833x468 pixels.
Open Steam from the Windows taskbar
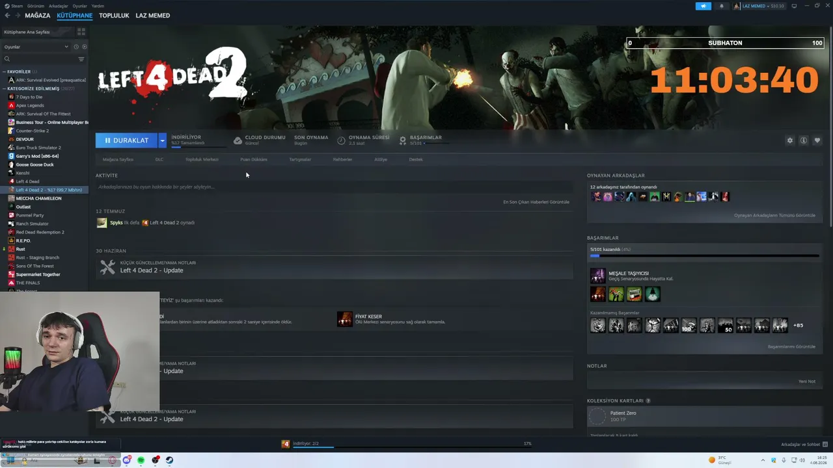(169, 460)
